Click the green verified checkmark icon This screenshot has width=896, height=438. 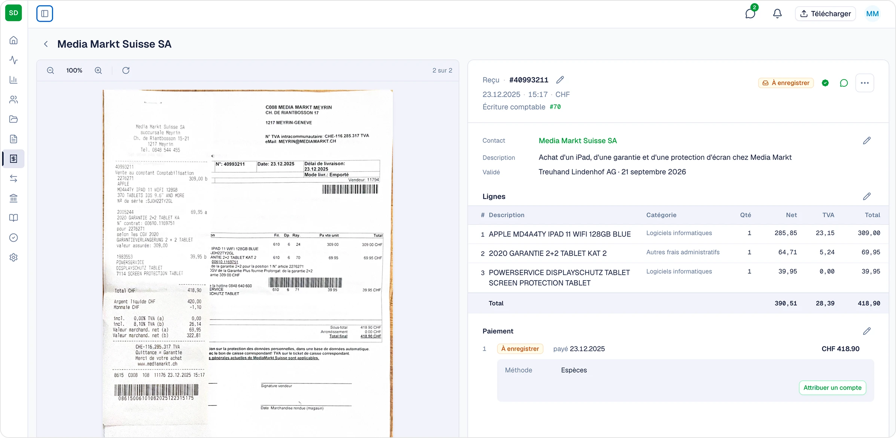click(825, 83)
